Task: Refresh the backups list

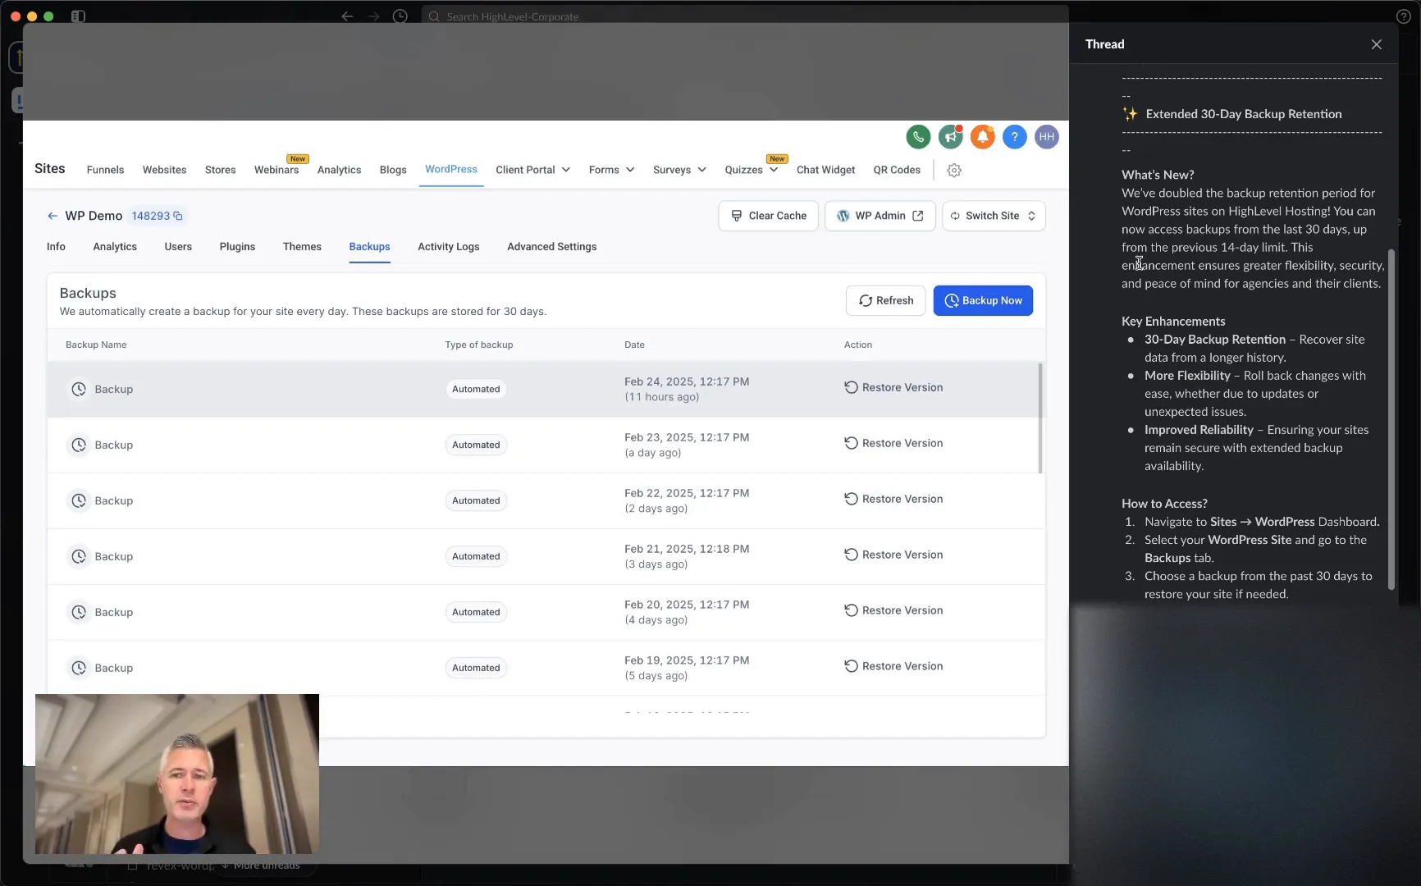Action: click(885, 300)
